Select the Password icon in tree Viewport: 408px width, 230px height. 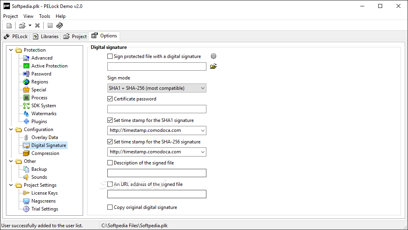coord(26,74)
